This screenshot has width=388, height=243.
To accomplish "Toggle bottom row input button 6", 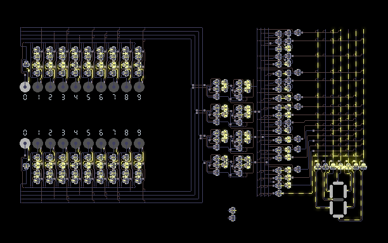I will [x=101, y=143].
